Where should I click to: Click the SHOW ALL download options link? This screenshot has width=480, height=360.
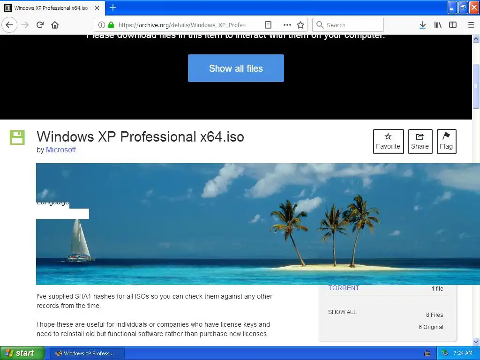(x=342, y=312)
